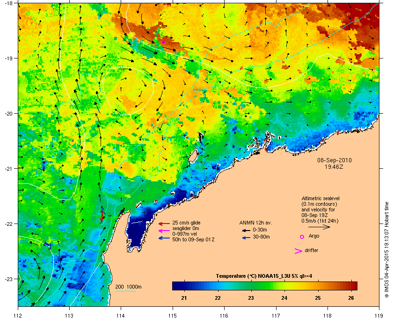This screenshot has width=393, height=318.
Task: Click colorbar tick label 22
Action: 218,298
